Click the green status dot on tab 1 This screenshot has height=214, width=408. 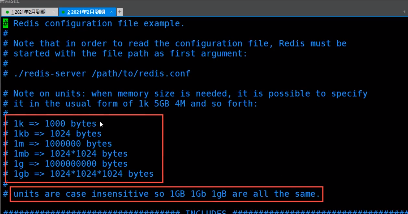(7, 12)
